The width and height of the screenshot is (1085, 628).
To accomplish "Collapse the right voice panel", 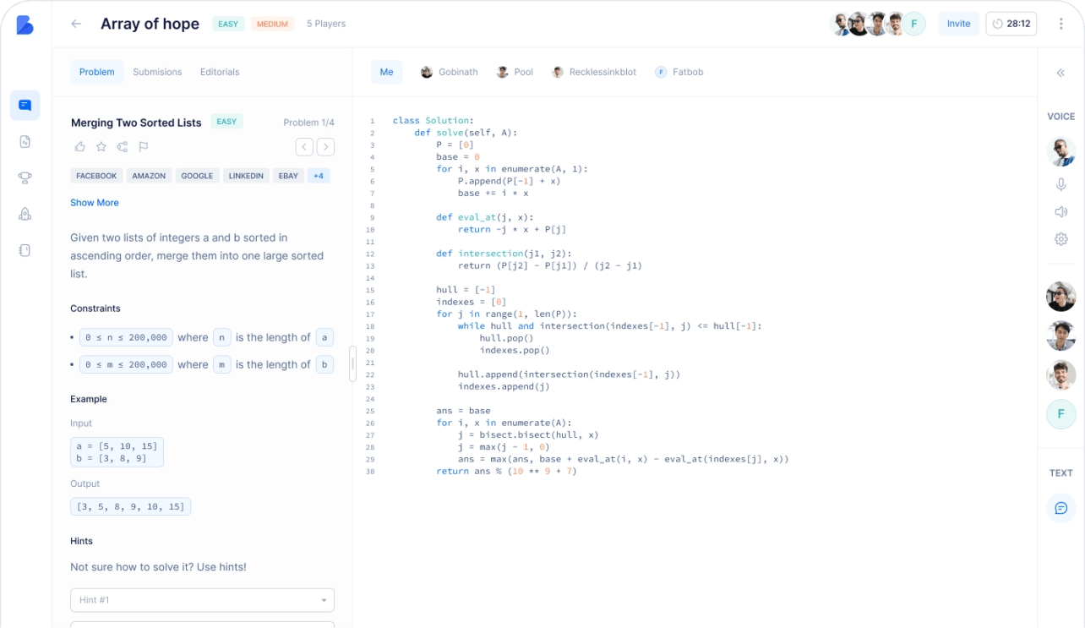I will tap(1060, 73).
